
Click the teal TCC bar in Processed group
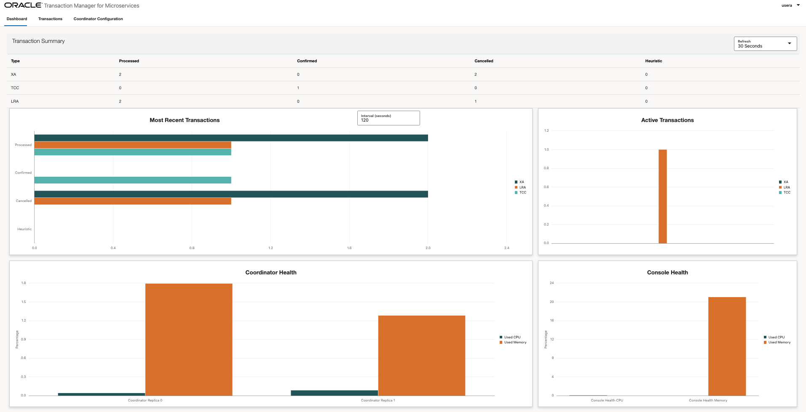tap(133, 152)
